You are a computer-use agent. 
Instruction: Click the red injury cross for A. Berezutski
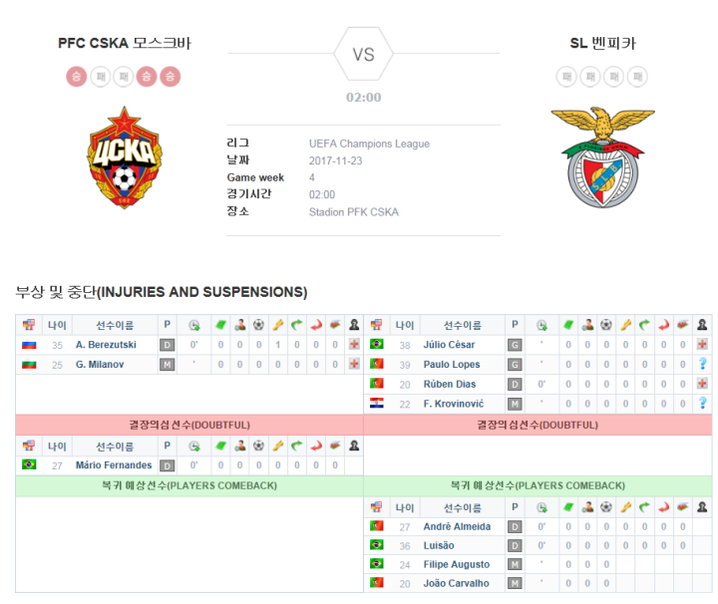[x=354, y=344]
